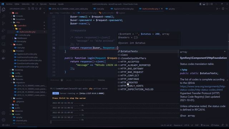Open the iana.org http-status-codes link
Viewport: 229px width, 129px height.
coord(203,88)
